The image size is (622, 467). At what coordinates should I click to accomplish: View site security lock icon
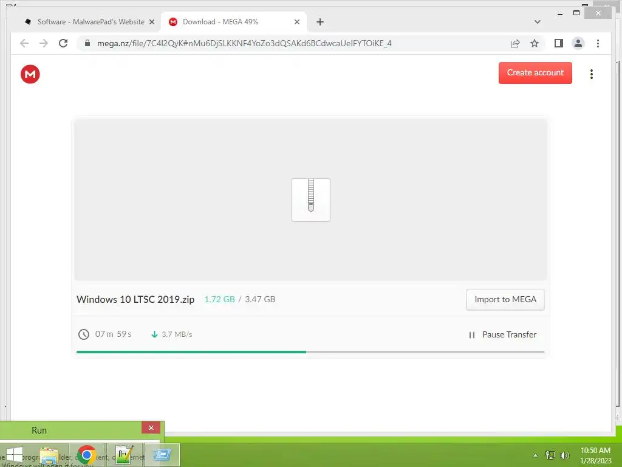point(87,43)
